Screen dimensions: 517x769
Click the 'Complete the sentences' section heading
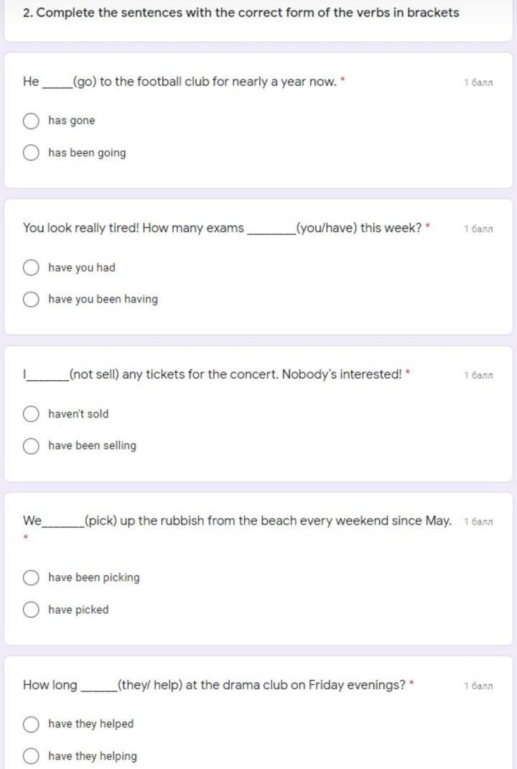241,13
